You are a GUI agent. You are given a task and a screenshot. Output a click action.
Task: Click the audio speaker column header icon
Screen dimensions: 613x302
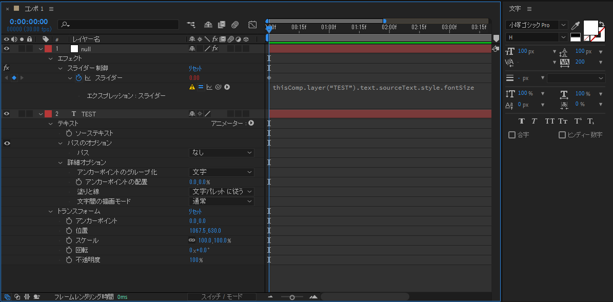coord(14,39)
